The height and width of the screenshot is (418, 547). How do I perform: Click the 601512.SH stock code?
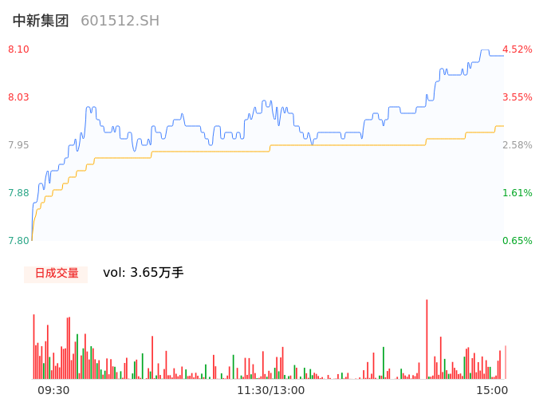[x=120, y=21]
